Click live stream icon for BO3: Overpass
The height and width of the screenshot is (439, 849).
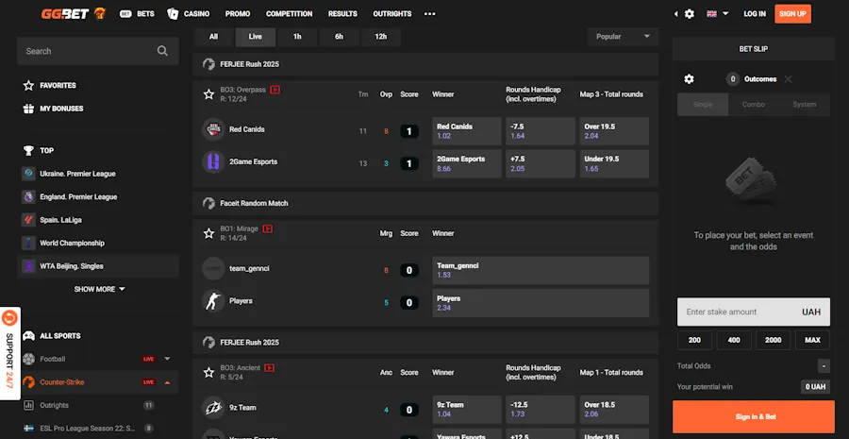[275, 90]
